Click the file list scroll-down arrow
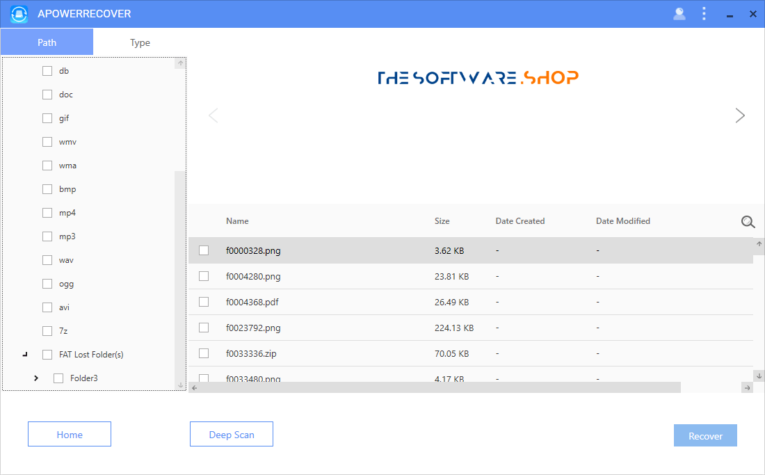 [759, 376]
